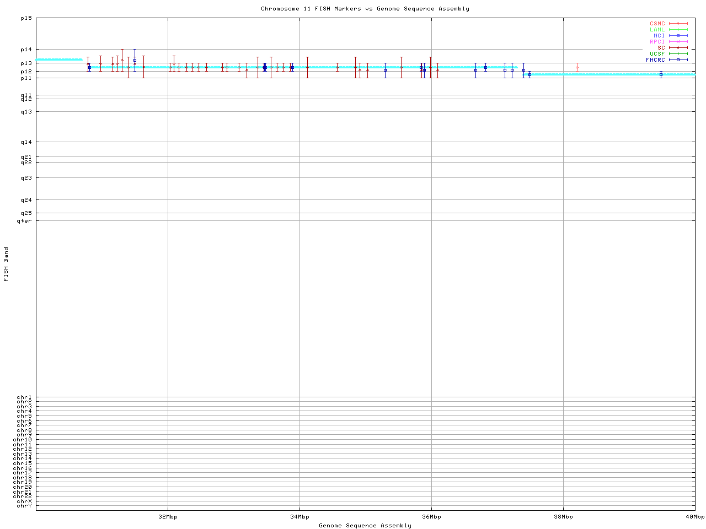Click the UCSF legend marker sample
The image size is (706, 529).
point(678,54)
